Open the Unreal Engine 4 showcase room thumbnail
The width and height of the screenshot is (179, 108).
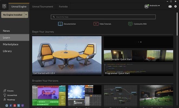click(x=156, y=96)
